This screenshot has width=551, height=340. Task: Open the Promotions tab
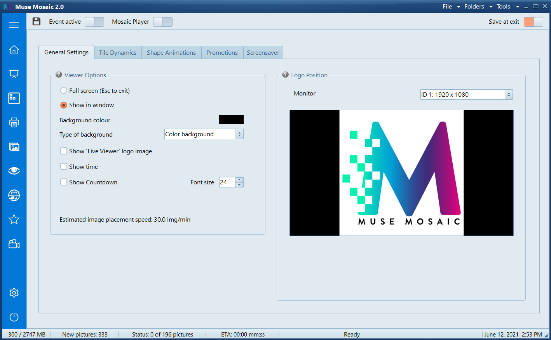(x=222, y=52)
